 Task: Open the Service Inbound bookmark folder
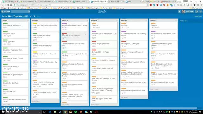[x=33, y=8]
